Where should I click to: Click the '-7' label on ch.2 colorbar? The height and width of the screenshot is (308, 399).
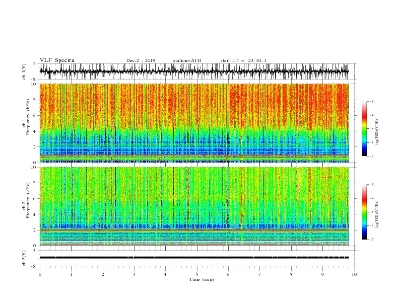click(x=372, y=239)
